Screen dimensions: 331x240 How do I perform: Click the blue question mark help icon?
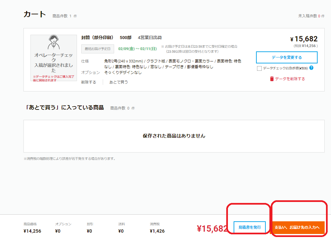(311, 68)
